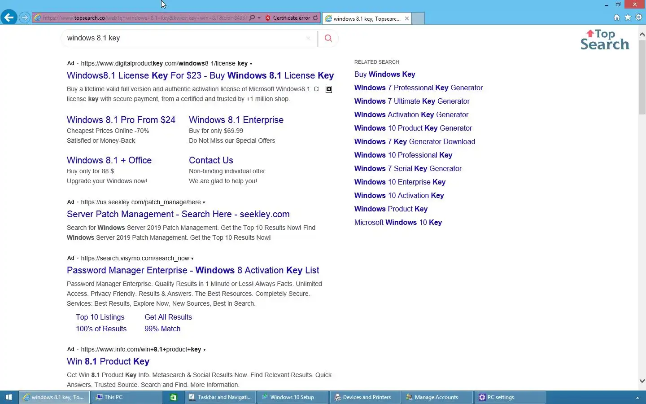The height and width of the screenshot is (404, 646).
Task: Open Windows 8.1 Pro From $24 link
Action: [x=121, y=120]
